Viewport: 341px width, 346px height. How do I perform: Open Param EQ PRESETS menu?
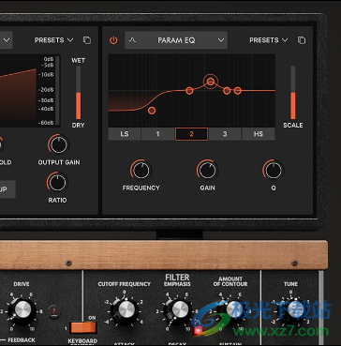pyautogui.click(x=268, y=40)
